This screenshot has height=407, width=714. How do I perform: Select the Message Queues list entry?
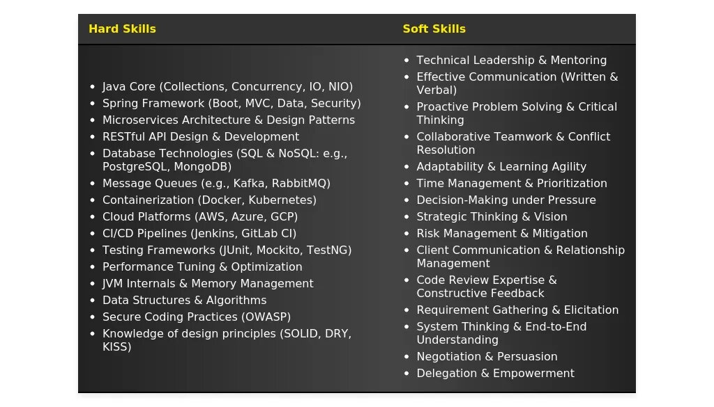point(216,184)
